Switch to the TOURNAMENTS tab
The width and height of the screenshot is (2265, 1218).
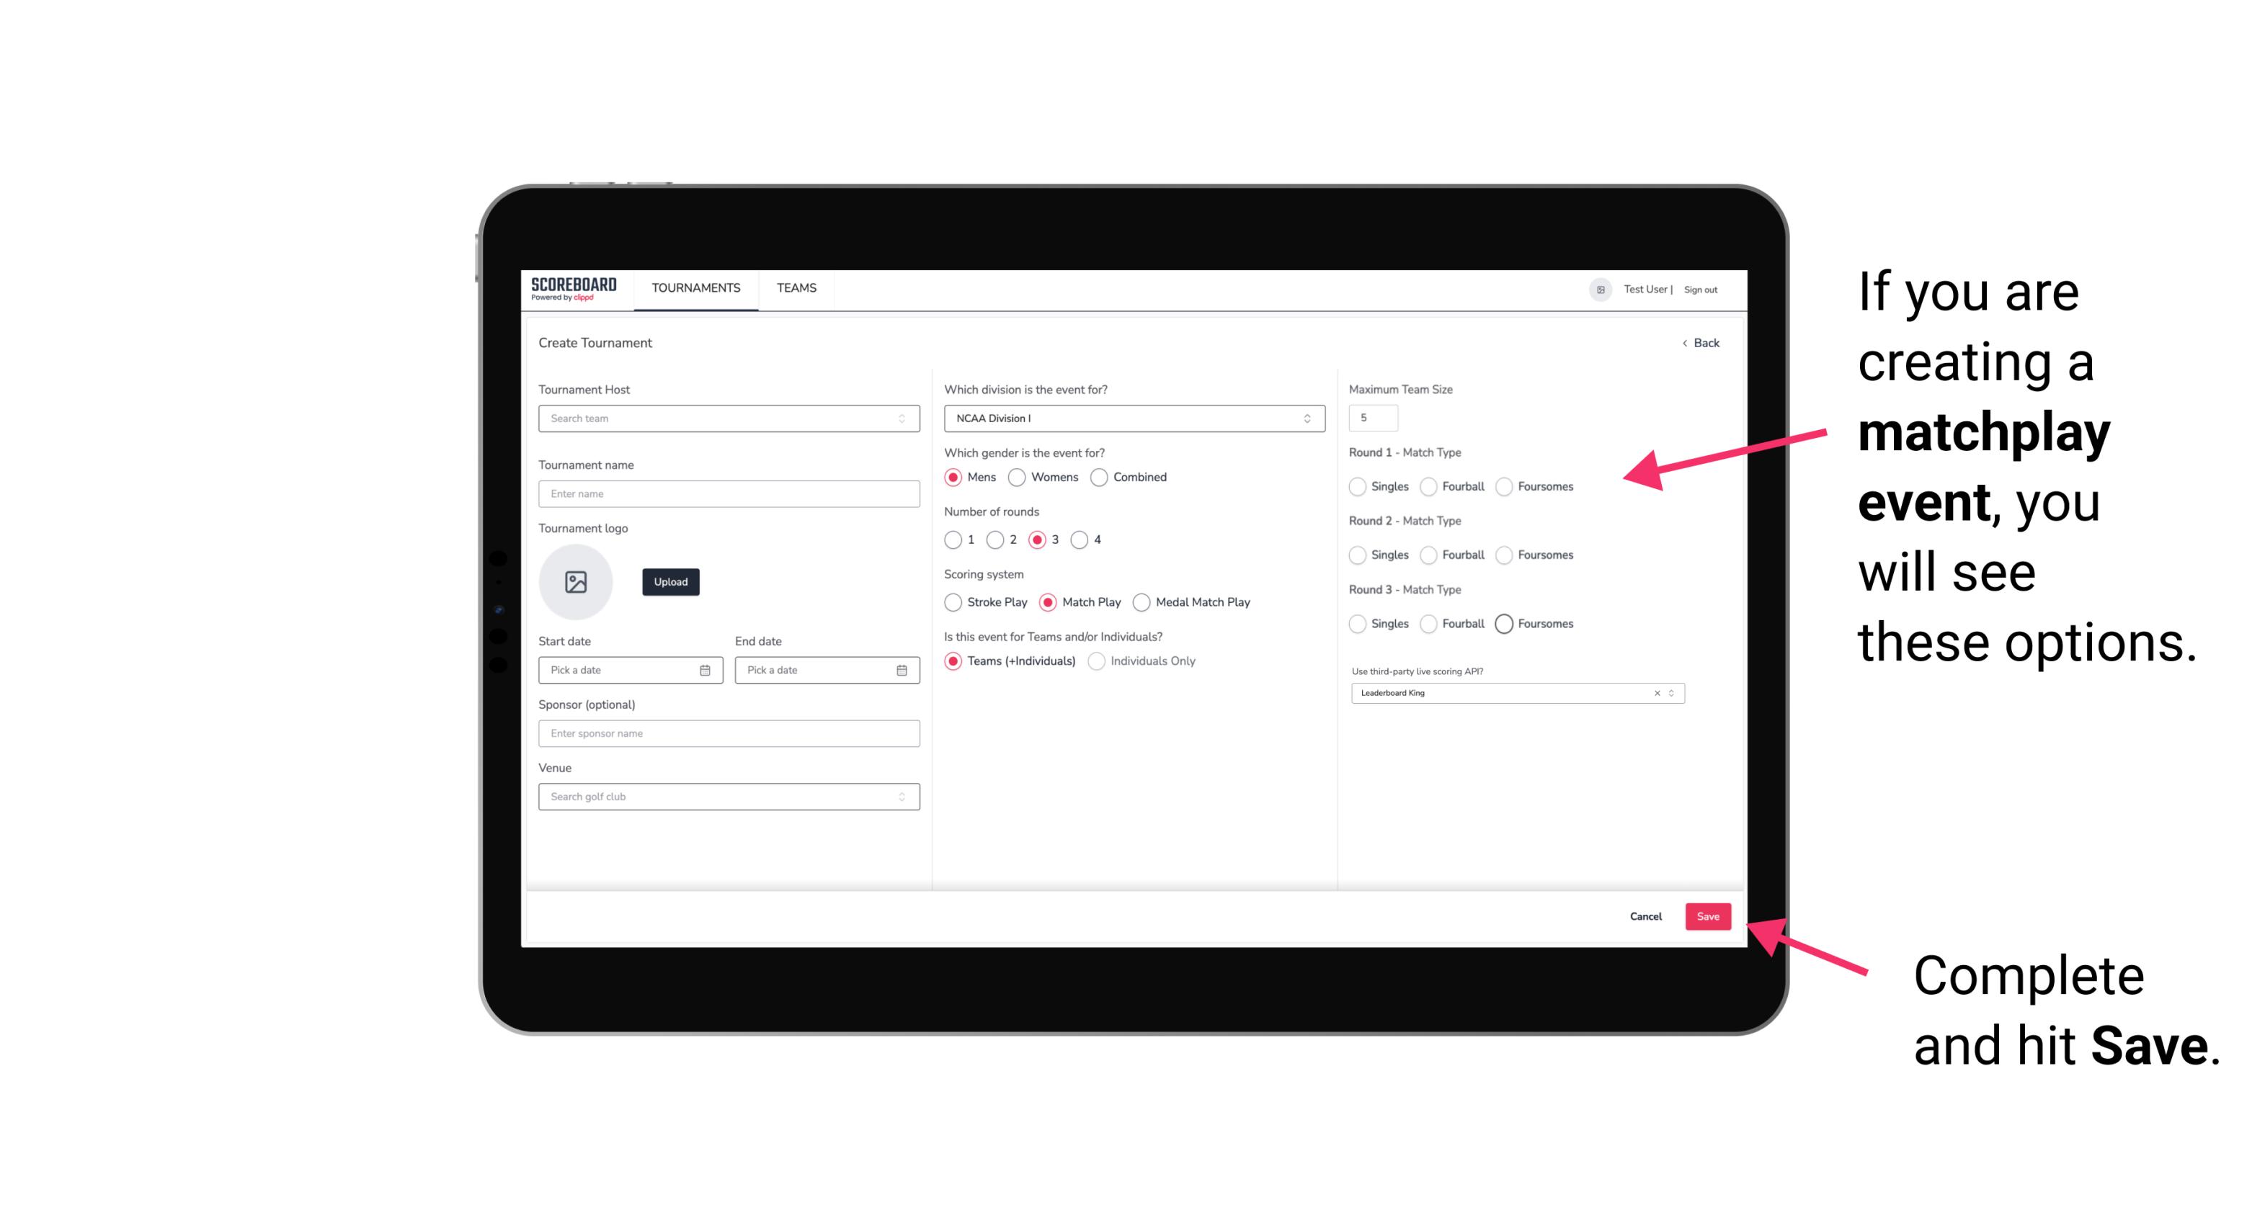693,288
